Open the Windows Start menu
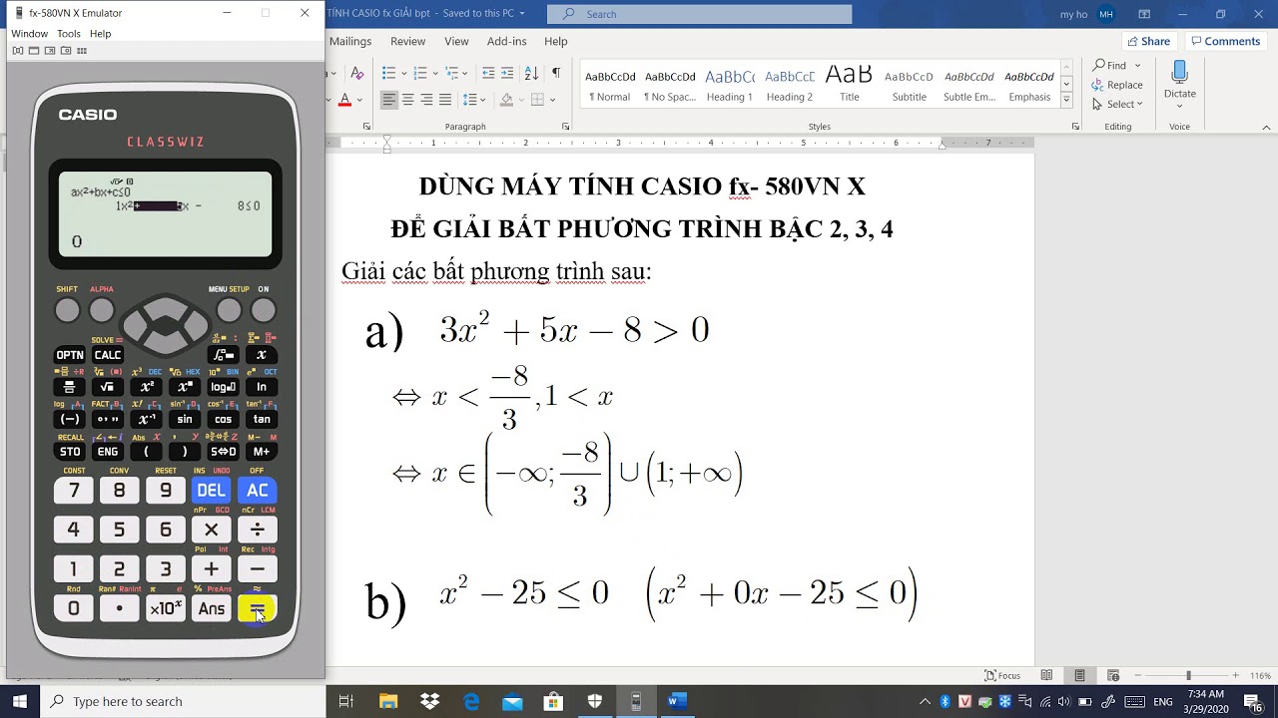Screen dimensions: 1278x718 pos(20,701)
